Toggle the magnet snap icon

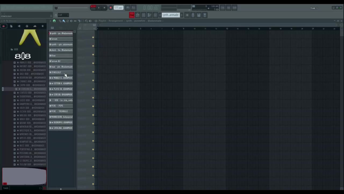[54, 21]
